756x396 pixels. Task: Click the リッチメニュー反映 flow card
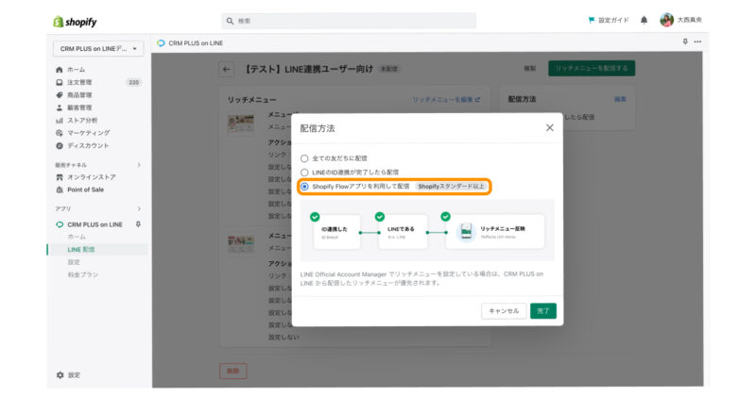click(x=495, y=232)
